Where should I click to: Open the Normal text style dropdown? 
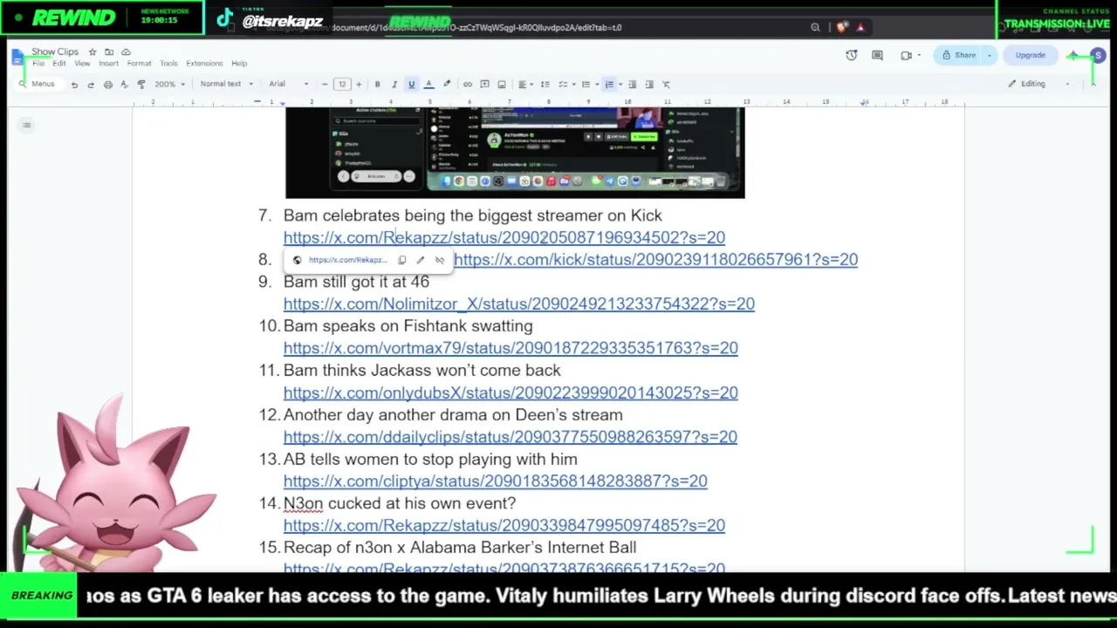point(226,85)
